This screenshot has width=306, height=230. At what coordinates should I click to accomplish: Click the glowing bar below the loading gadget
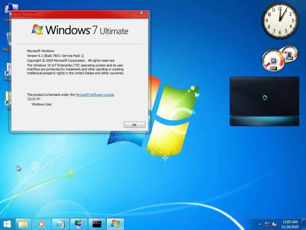click(x=264, y=121)
